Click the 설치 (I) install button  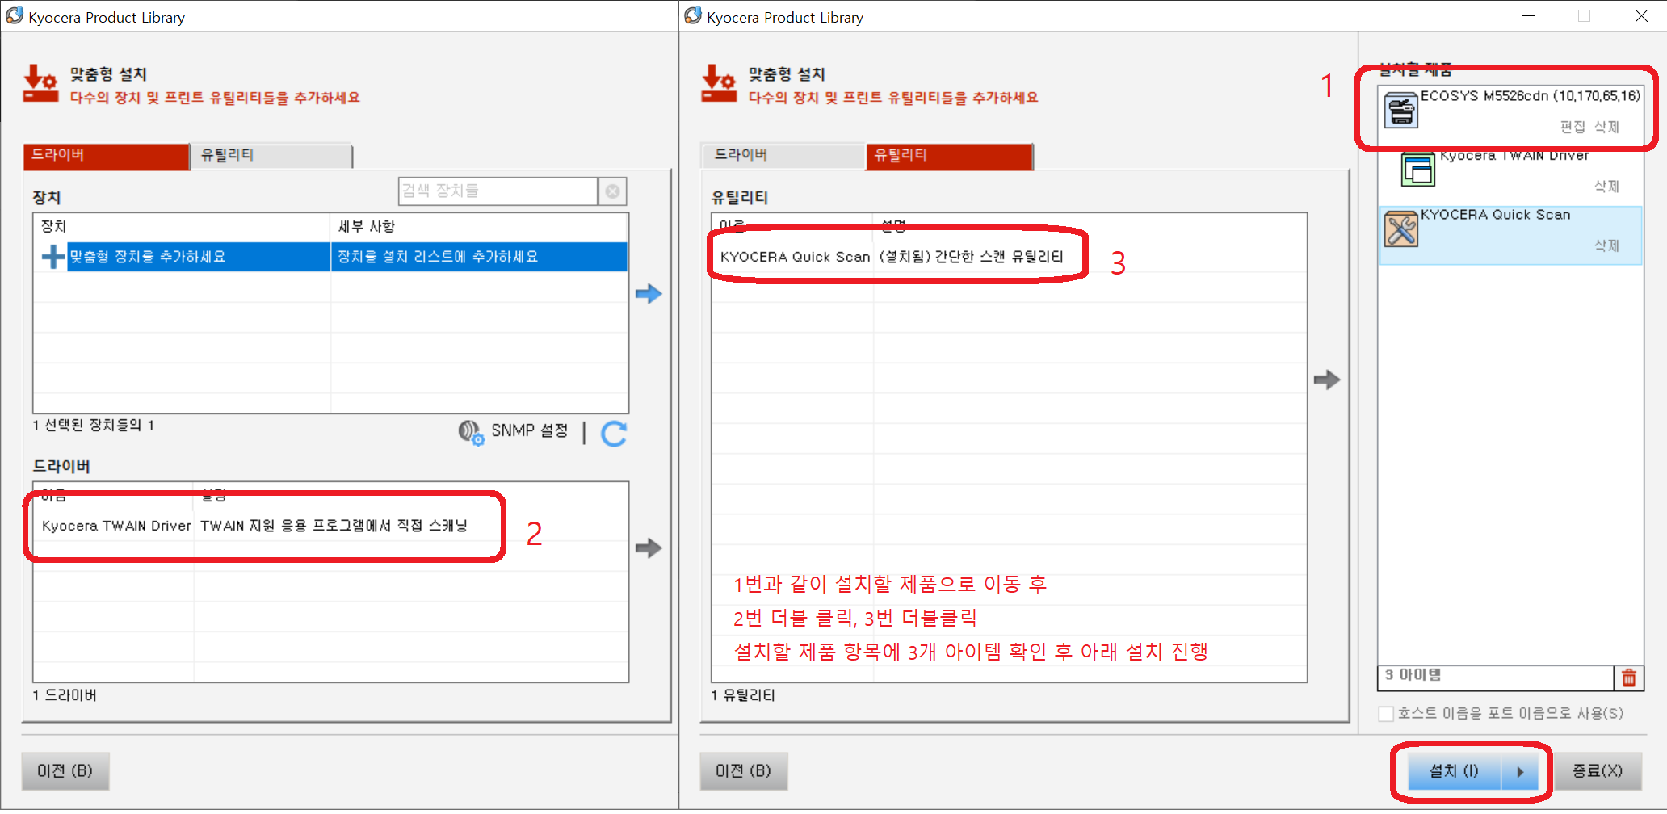click(x=1455, y=772)
